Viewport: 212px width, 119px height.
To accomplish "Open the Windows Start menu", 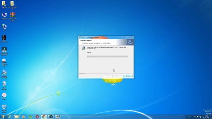I will (3, 117).
